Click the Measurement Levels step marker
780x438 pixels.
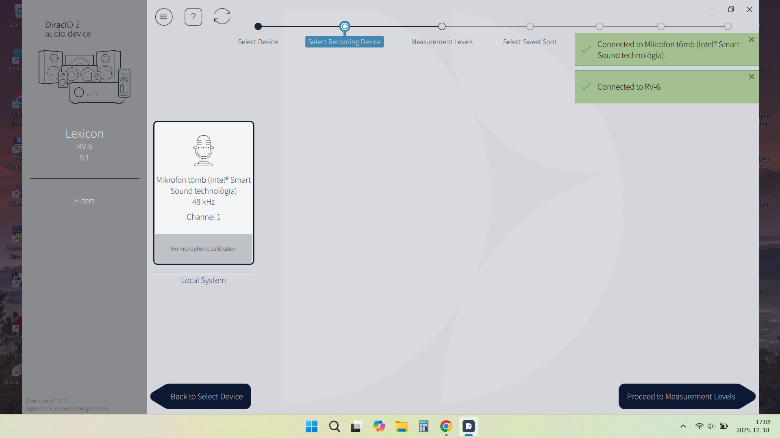pyautogui.click(x=442, y=27)
